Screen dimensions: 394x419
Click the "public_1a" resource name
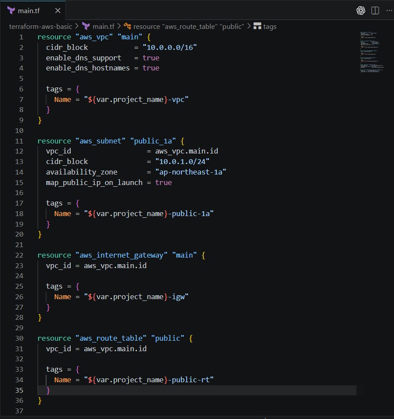click(153, 141)
